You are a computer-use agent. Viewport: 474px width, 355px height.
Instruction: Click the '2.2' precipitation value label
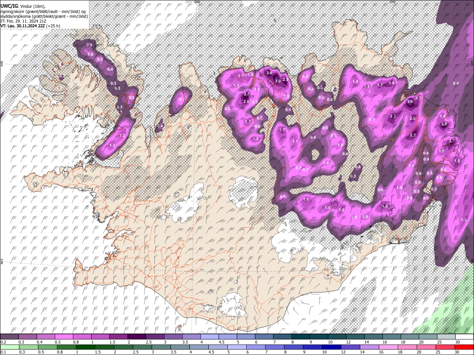(413, 135)
